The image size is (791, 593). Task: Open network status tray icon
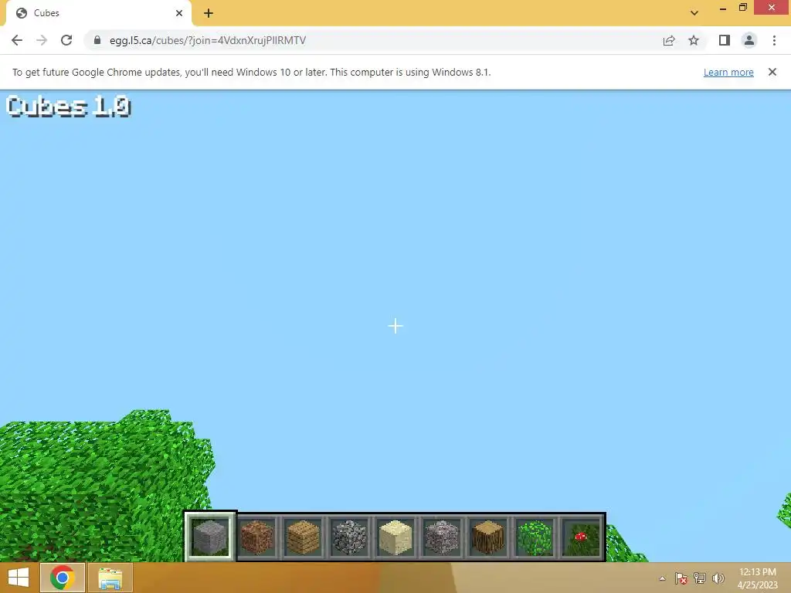(700, 578)
